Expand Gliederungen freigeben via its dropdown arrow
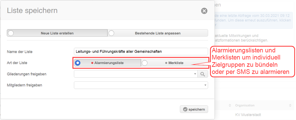Viewport: 296px width, 120px height. [195, 74]
